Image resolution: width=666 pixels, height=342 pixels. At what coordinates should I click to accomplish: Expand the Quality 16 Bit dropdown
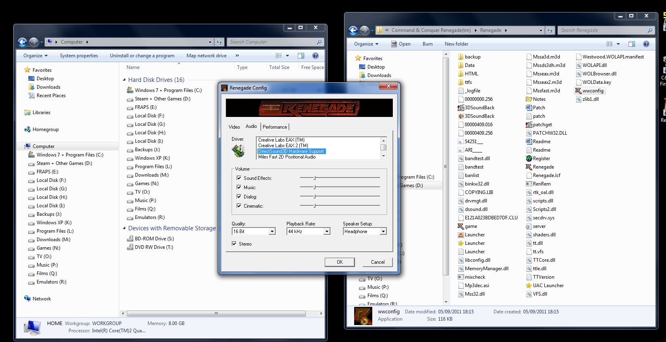coord(272,231)
